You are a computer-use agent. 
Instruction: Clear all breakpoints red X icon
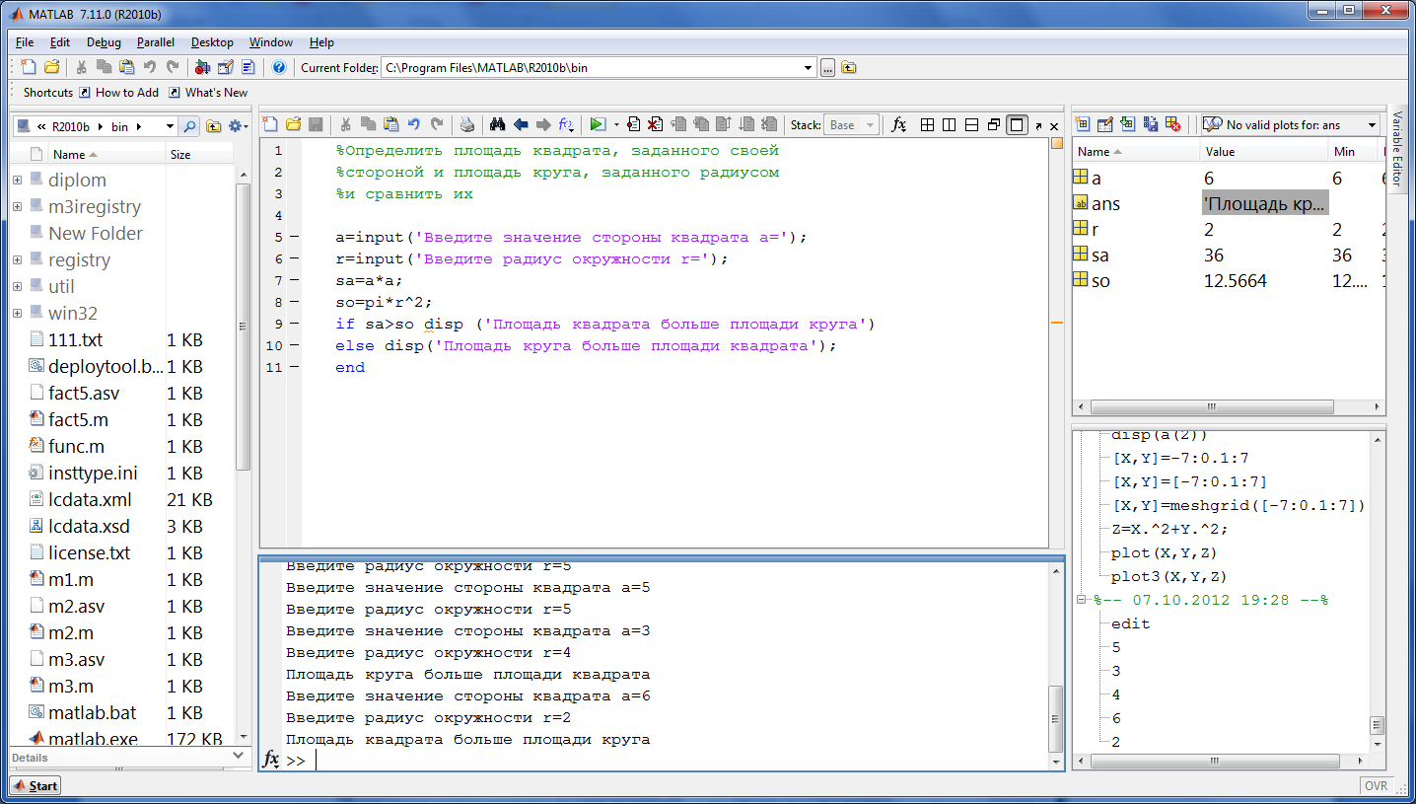click(654, 124)
